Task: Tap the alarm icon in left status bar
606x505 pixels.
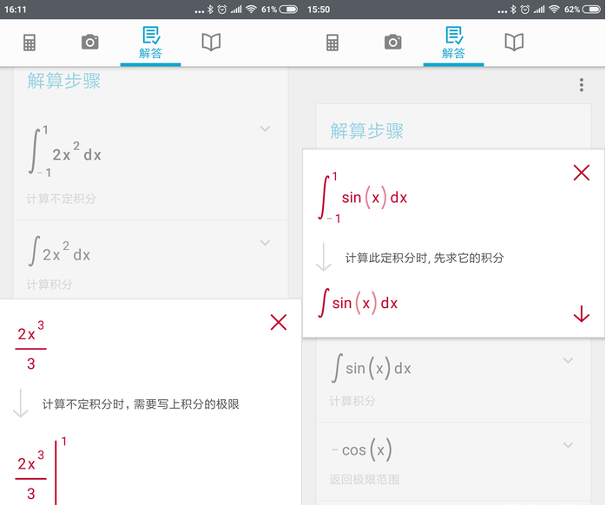Action: (x=222, y=10)
